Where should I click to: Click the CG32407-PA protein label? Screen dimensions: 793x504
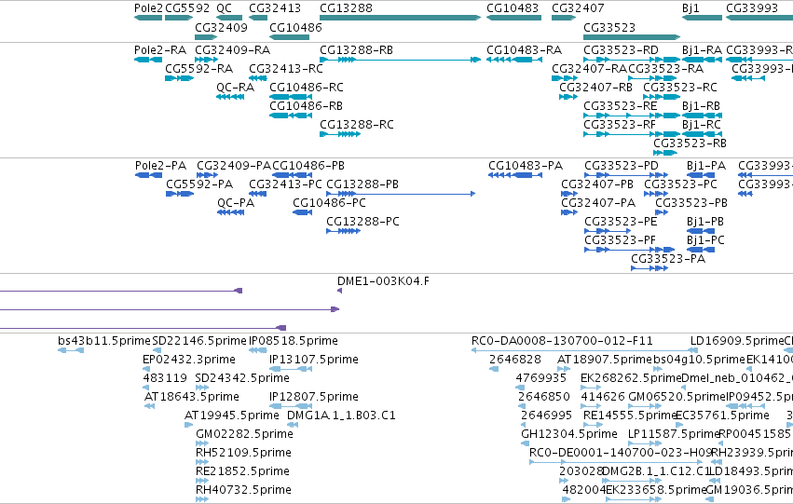pos(598,203)
